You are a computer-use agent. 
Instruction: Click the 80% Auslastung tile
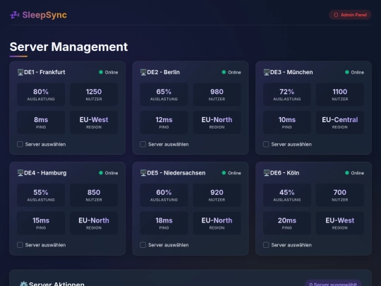(x=41, y=95)
